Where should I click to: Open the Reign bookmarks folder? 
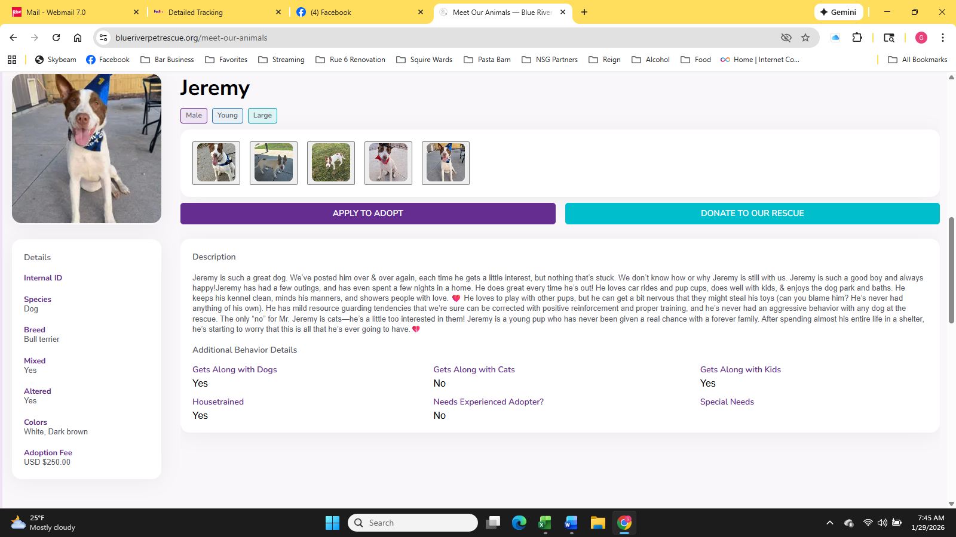coord(605,60)
